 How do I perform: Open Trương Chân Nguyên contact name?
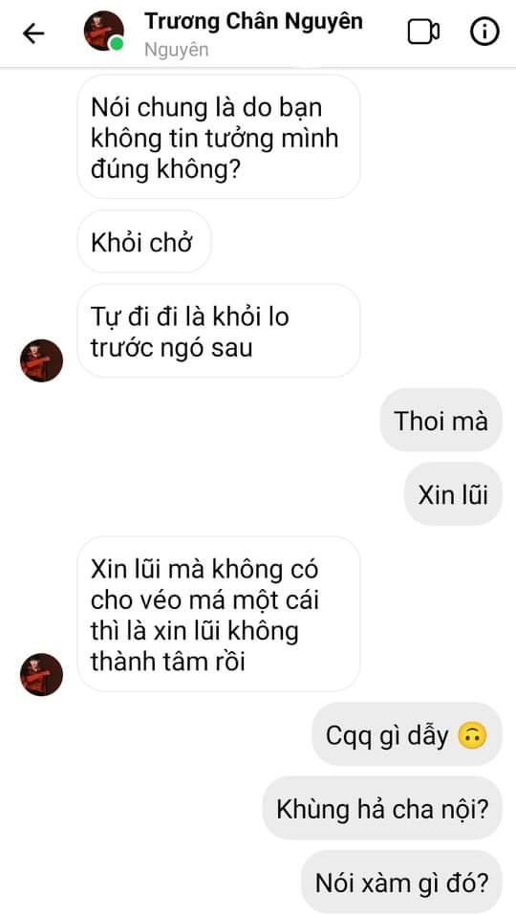pos(253,21)
